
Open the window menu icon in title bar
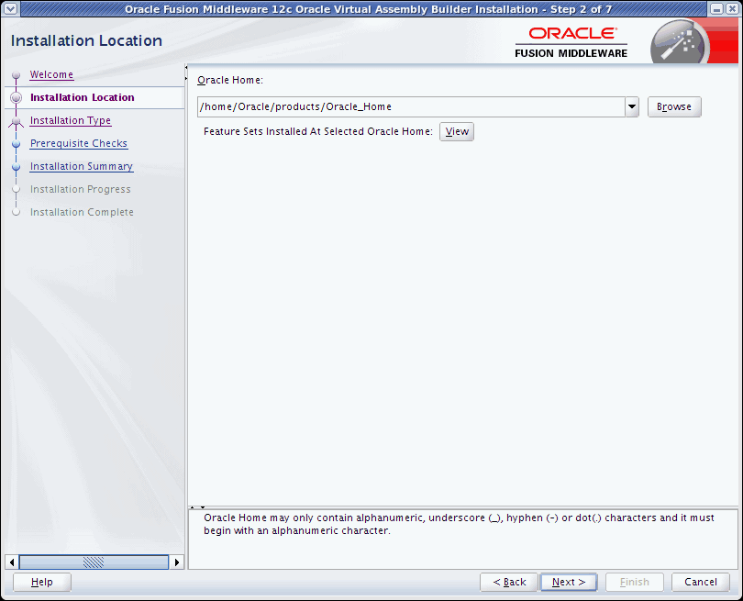point(10,8)
